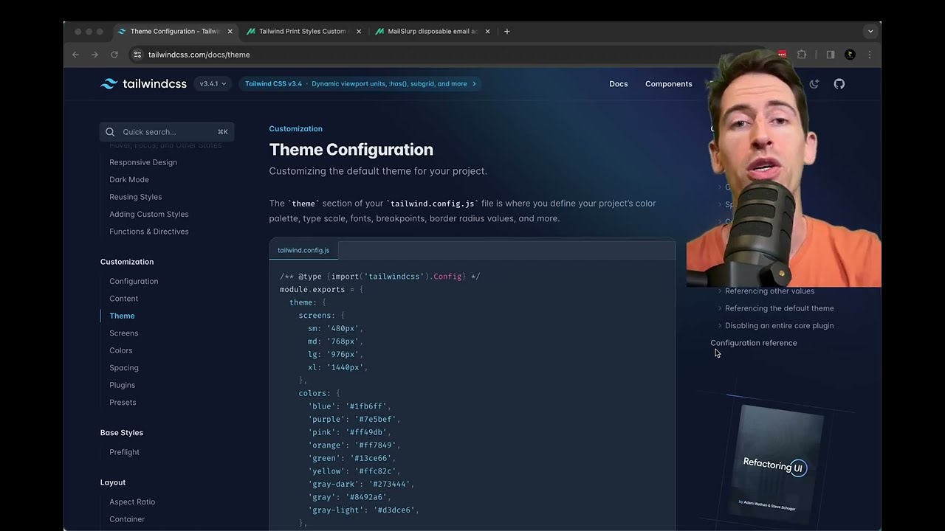Screen dimensions: 945x531
Task: Toggle the dark mode moon icon
Action: click(814, 84)
